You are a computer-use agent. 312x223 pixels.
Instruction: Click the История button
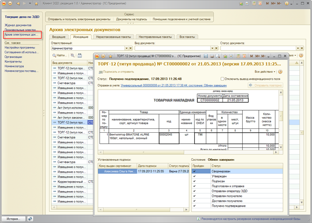pos(13,219)
